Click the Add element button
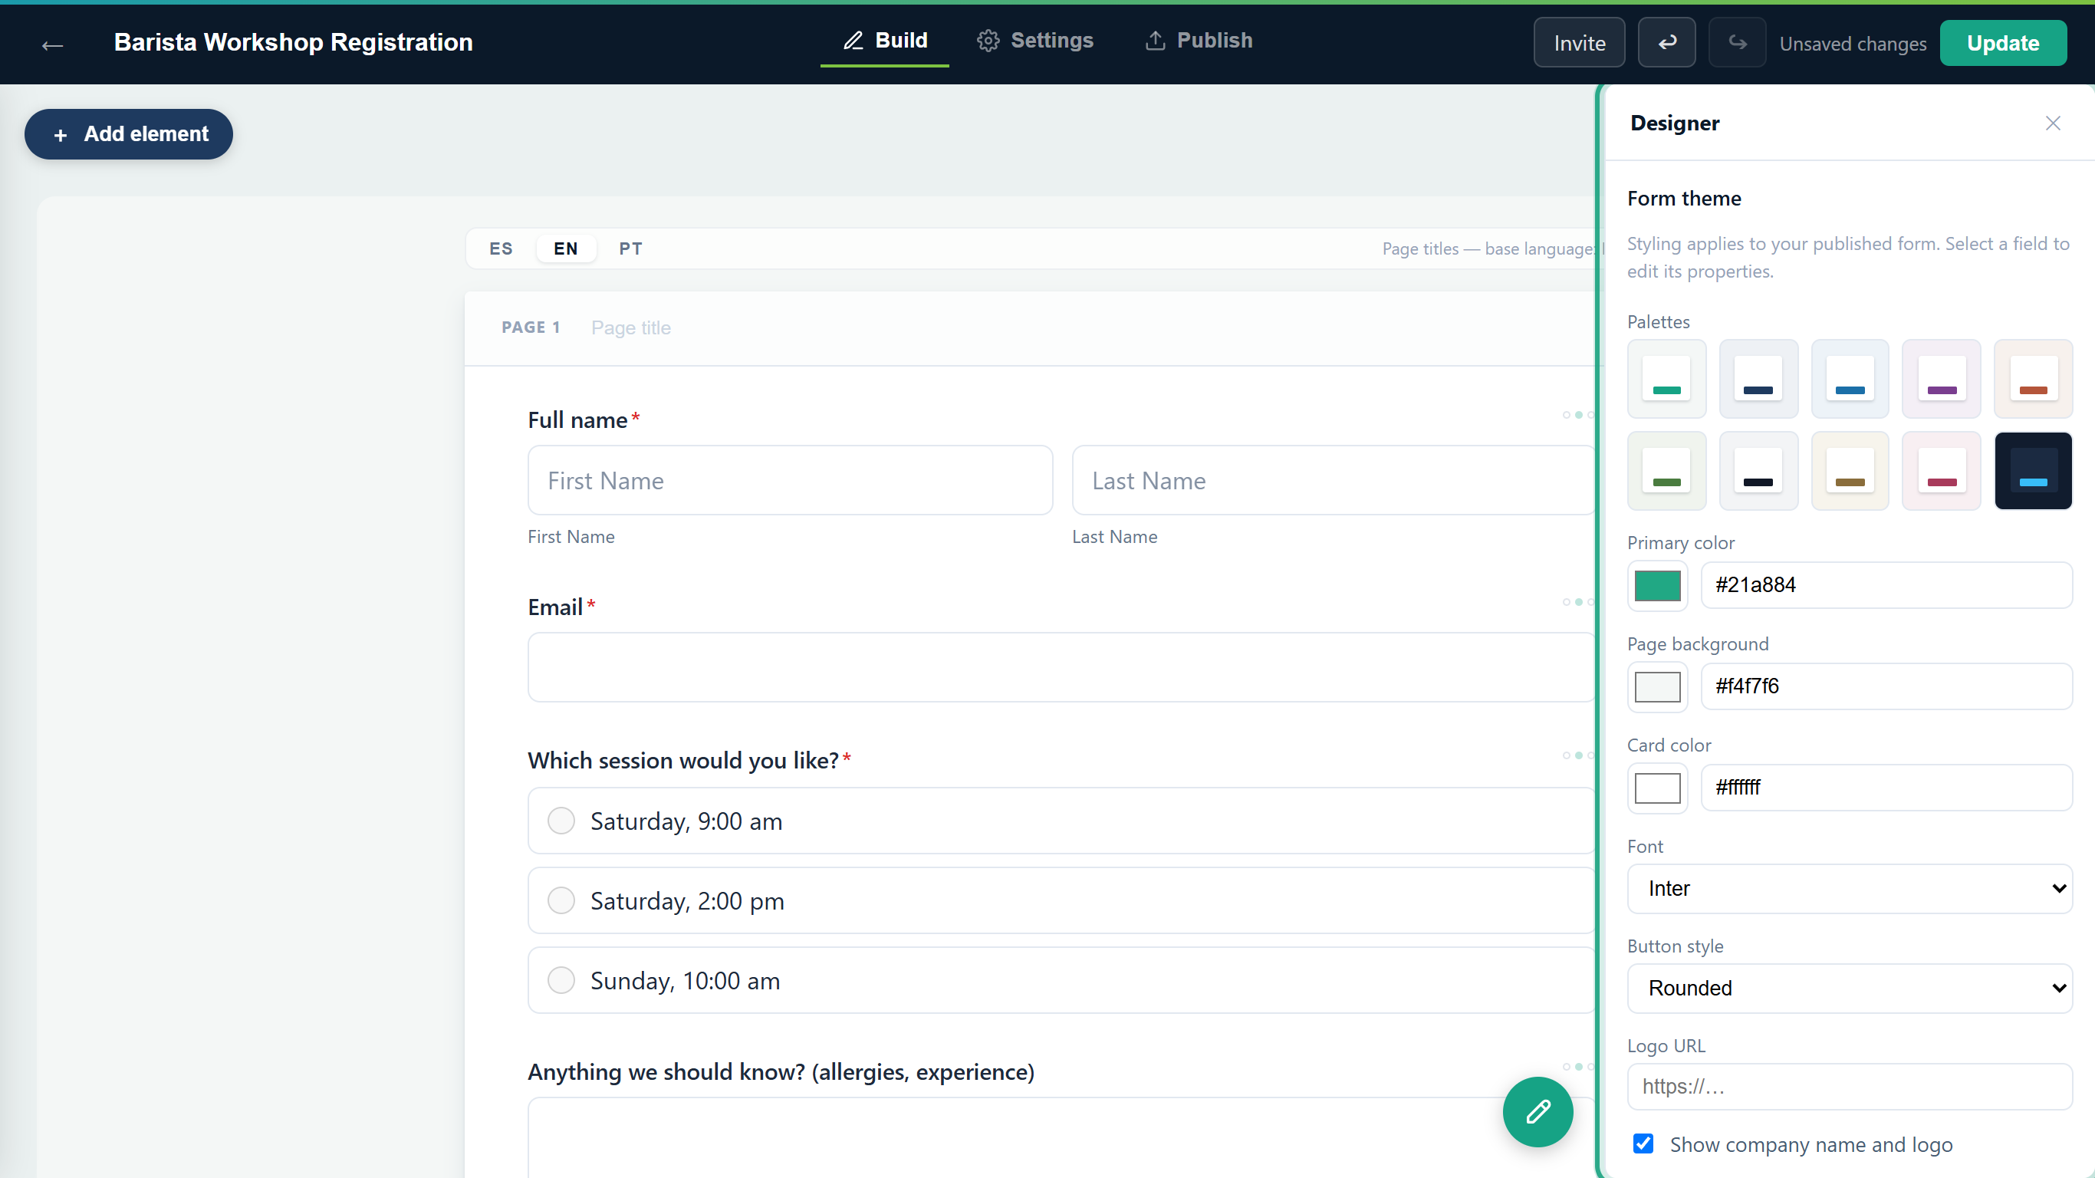The width and height of the screenshot is (2095, 1178). tap(129, 134)
